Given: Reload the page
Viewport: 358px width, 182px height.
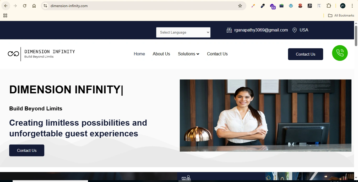Looking at the screenshot, I should tap(25, 6).
